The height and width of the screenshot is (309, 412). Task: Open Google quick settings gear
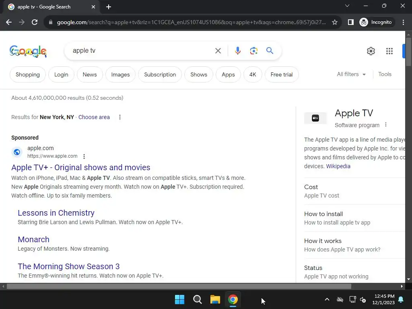(371, 51)
